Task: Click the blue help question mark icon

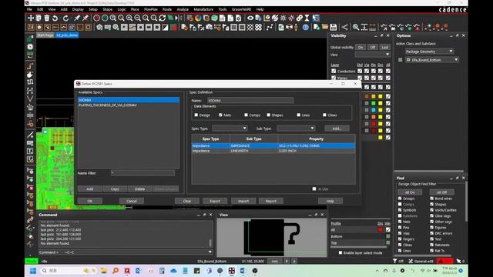Action: click(306, 28)
